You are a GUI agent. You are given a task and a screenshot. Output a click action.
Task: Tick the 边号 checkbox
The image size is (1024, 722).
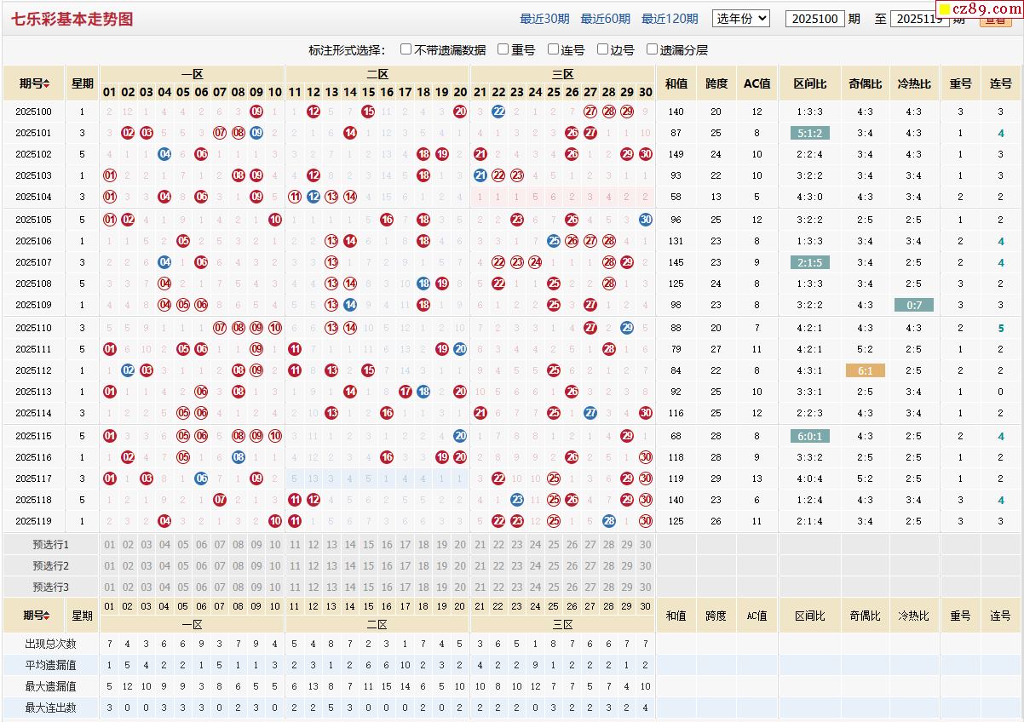[x=603, y=49]
